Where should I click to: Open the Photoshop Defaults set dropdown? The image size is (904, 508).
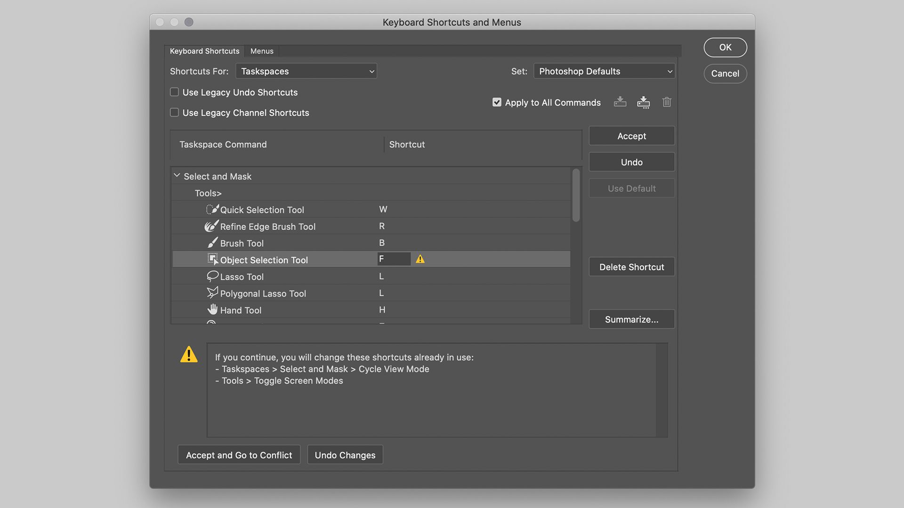604,71
